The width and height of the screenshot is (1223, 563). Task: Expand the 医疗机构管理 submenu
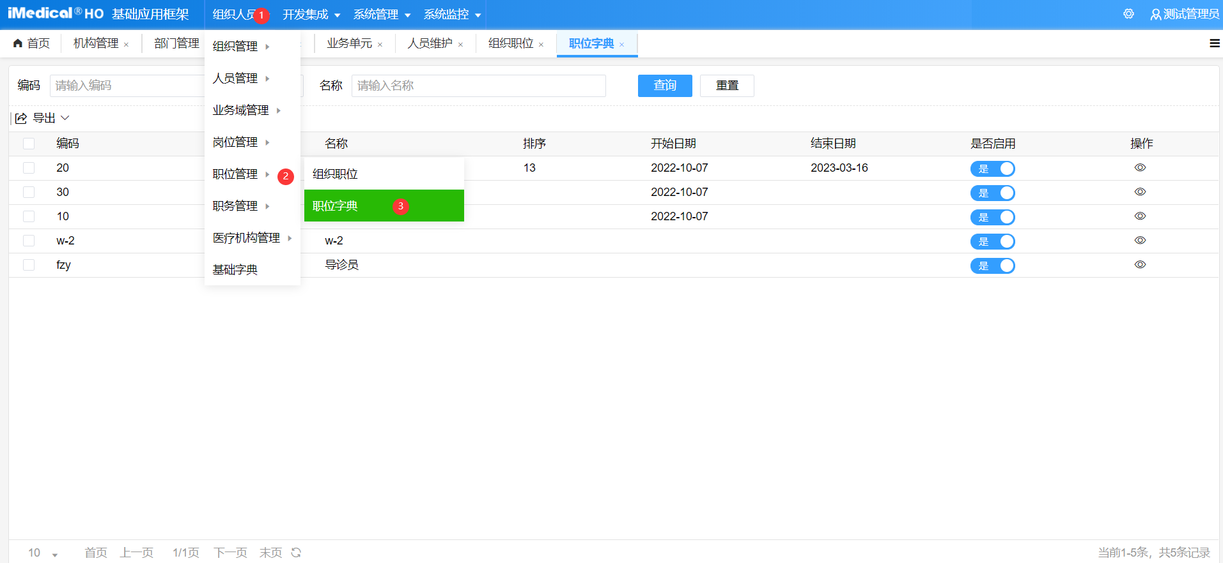pos(253,238)
